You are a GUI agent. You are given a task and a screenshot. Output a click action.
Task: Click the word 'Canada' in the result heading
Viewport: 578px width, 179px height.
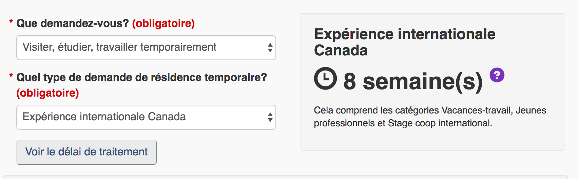click(341, 50)
